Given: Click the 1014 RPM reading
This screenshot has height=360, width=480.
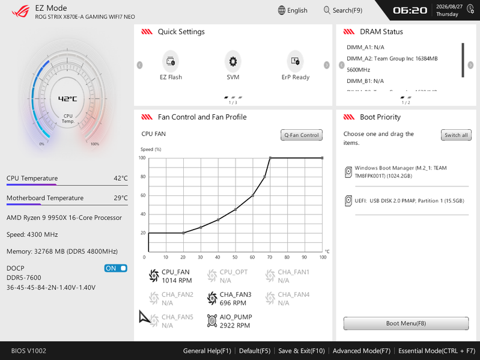Looking at the screenshot, I should coord(177,281).
